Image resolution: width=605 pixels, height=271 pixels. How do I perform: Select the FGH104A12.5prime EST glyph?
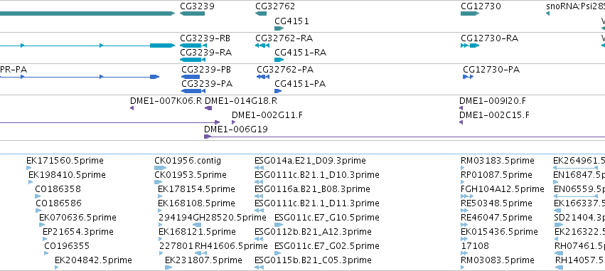point(467,196)
